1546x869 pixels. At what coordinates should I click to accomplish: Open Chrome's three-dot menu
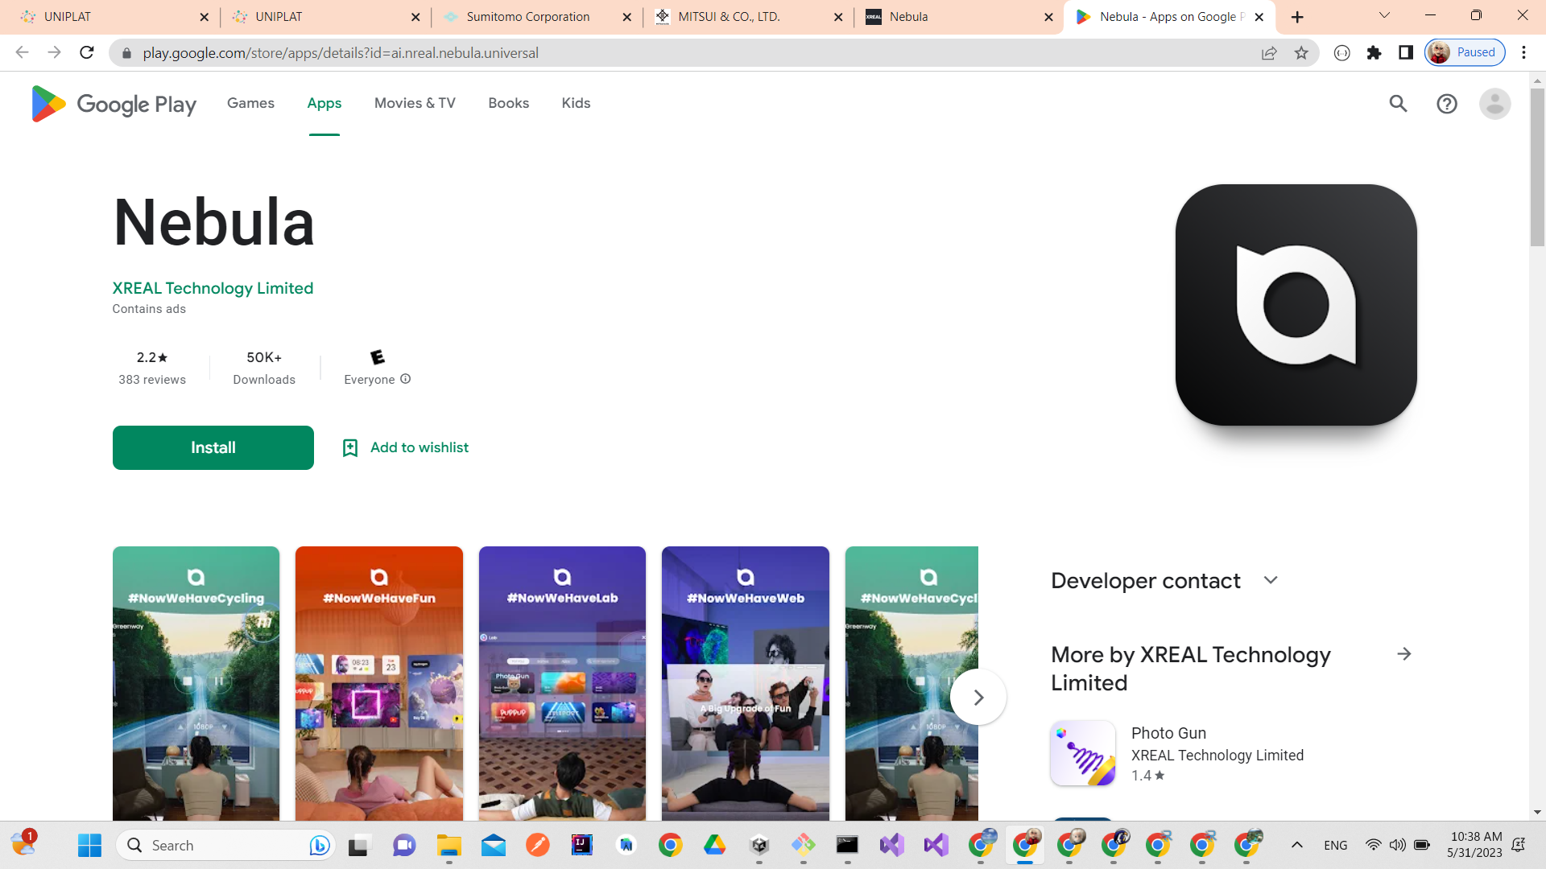point(1523,52)
